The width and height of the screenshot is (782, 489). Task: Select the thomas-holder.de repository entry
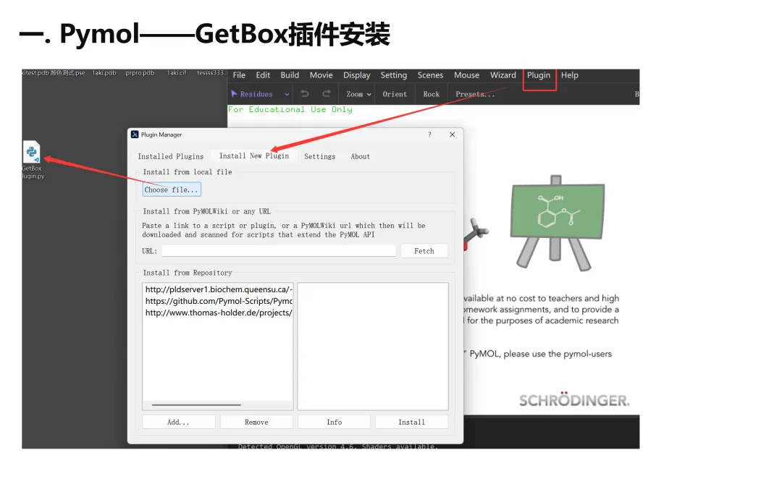219,312
